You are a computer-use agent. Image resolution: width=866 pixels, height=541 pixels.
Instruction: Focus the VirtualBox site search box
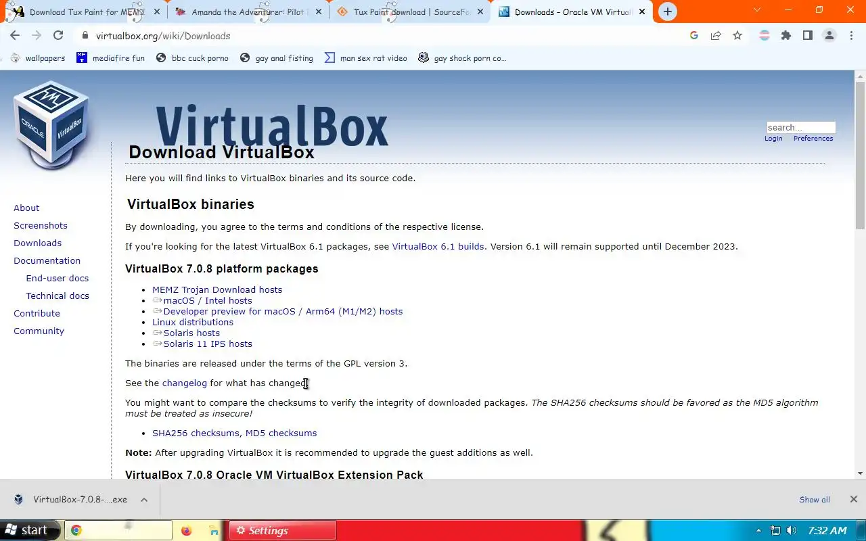pyautogui.click(x=801, y=127)
